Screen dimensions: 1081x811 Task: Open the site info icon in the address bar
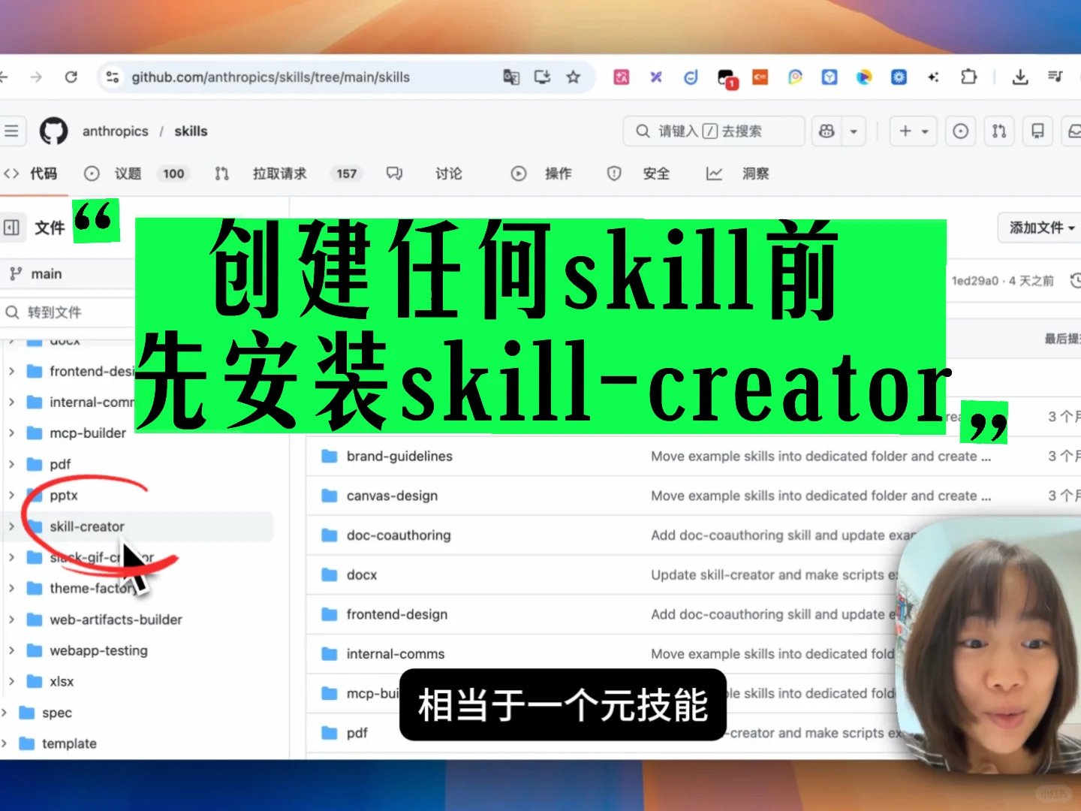(113, 77)
